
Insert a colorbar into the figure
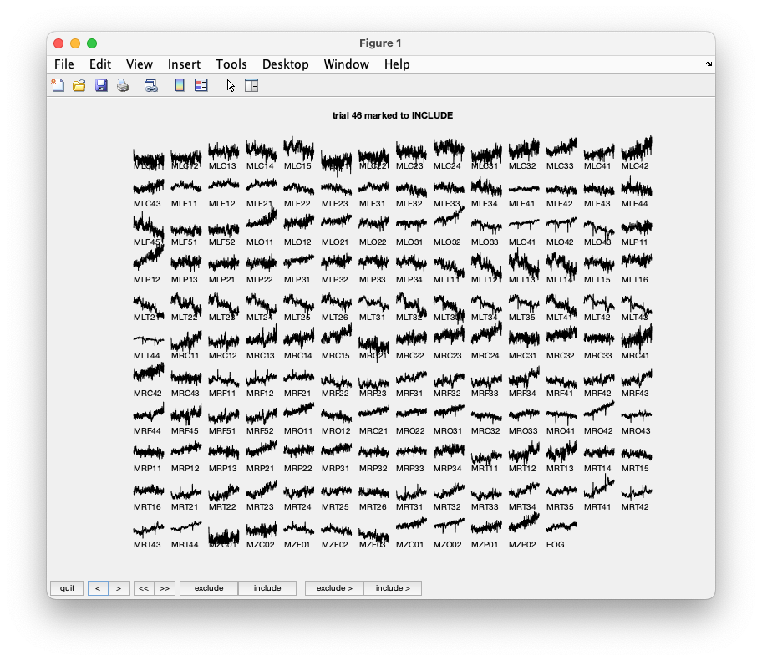click(x=178, y=84)
